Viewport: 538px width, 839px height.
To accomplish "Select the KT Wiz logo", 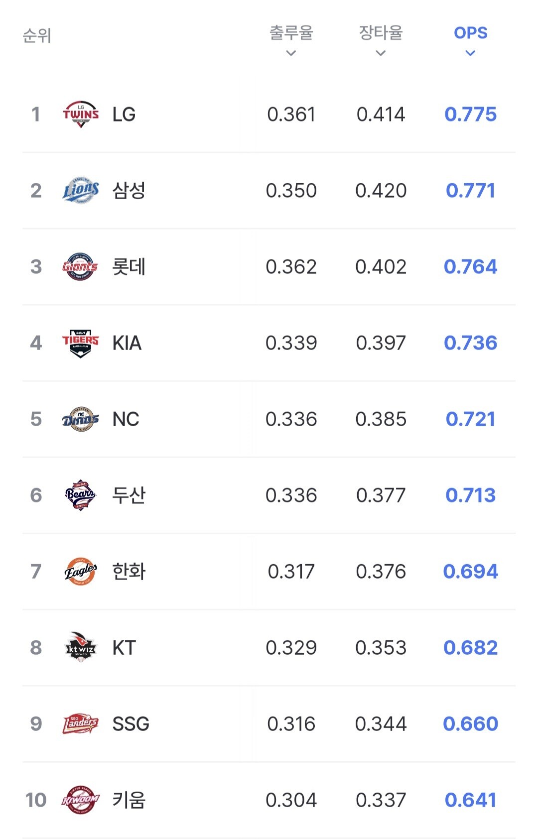I will tap(80, 648).
